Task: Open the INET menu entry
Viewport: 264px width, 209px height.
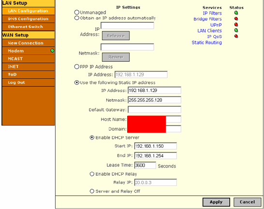Action: tap(28, 67)
